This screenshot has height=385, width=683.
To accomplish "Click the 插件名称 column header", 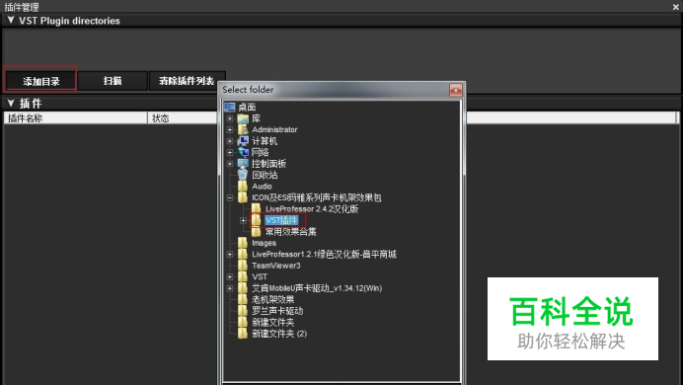I will (x=75, y=118).
